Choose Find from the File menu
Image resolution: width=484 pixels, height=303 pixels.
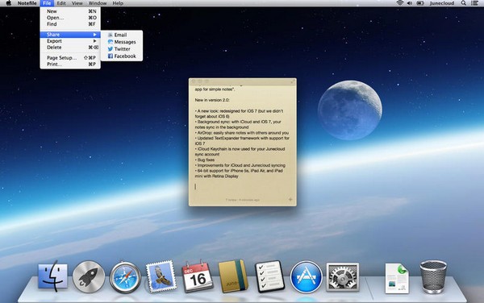70,24
